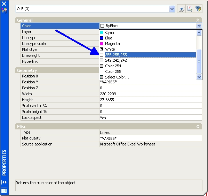208x196 pixels.
Task: Click the Plot quality *VARIES* value
Action: coord(151,138)
